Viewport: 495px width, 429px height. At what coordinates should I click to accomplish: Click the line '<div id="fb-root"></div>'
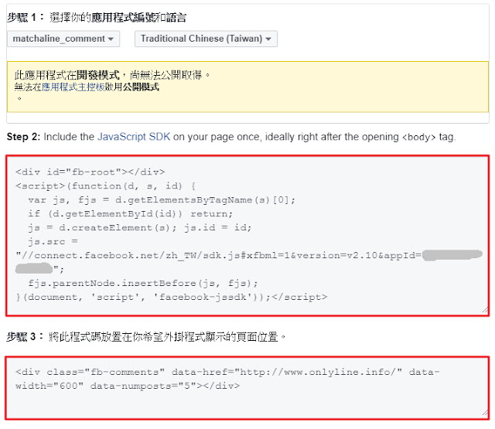(90, 172)
